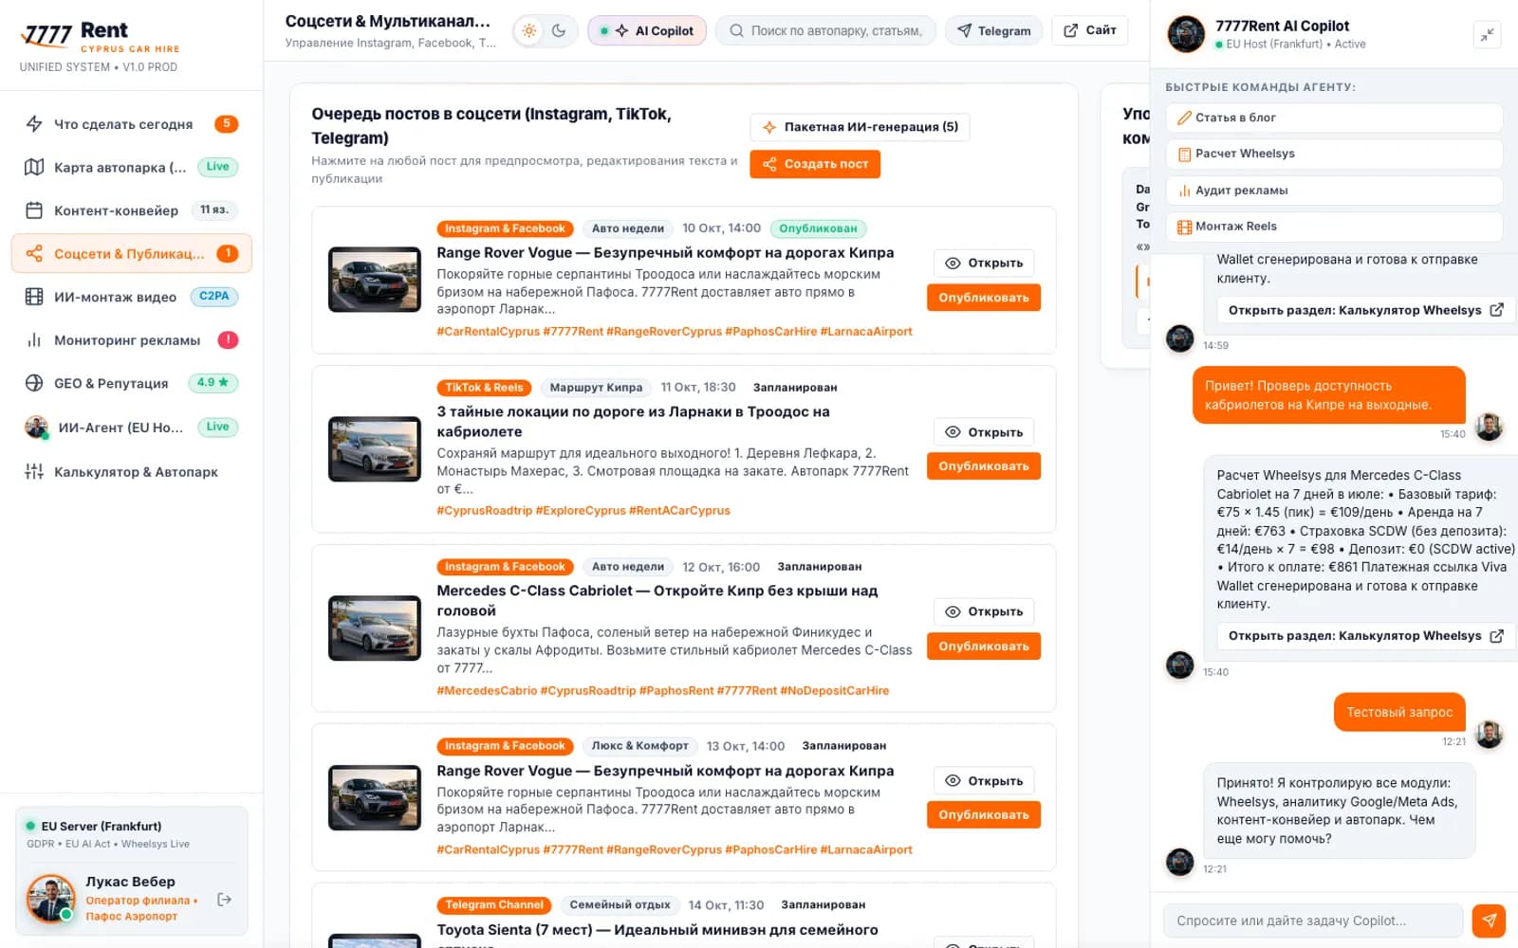The height and width of the screenshot is (948, 1518).
Task: Run quick command 'Статья в блог'
Action: (x=1334, y=118)
